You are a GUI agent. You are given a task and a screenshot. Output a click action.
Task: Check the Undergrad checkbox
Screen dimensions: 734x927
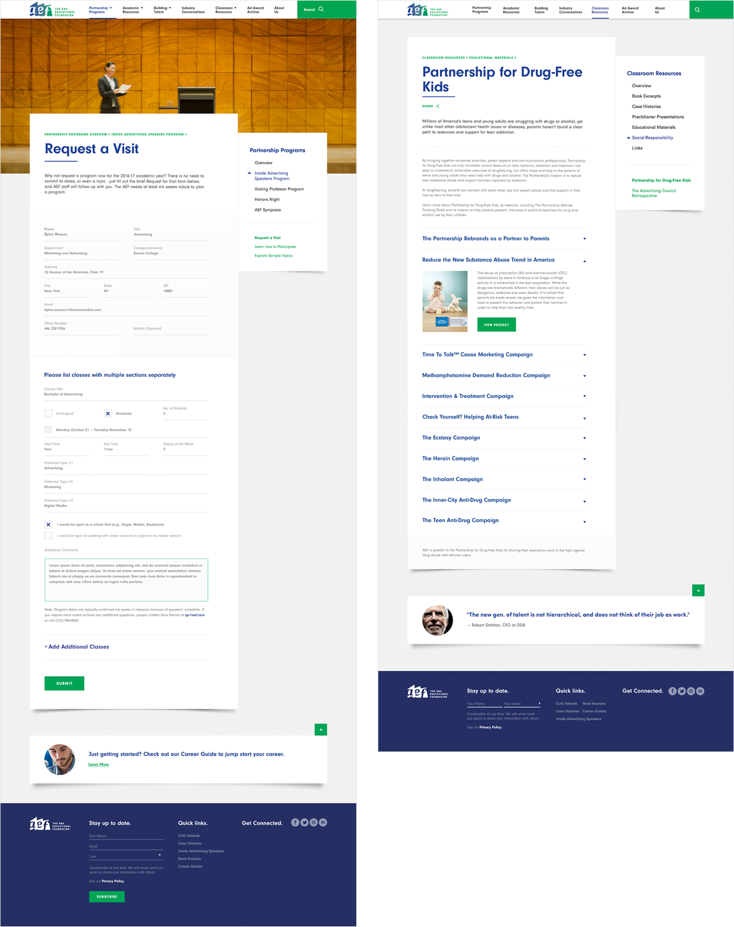click(x=48, y=413)
